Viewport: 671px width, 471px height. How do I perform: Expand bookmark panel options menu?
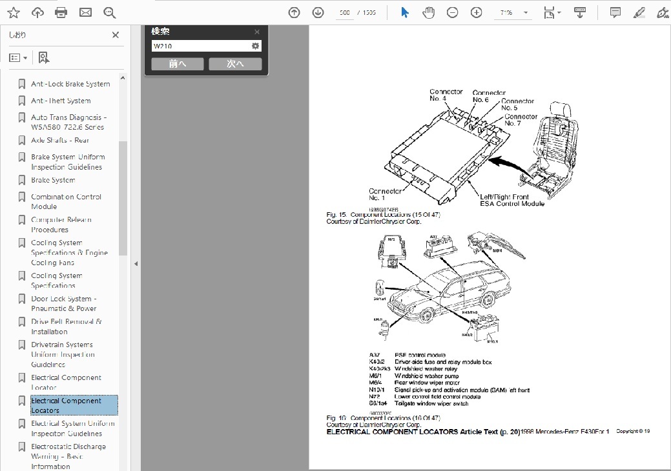[18, 58]
